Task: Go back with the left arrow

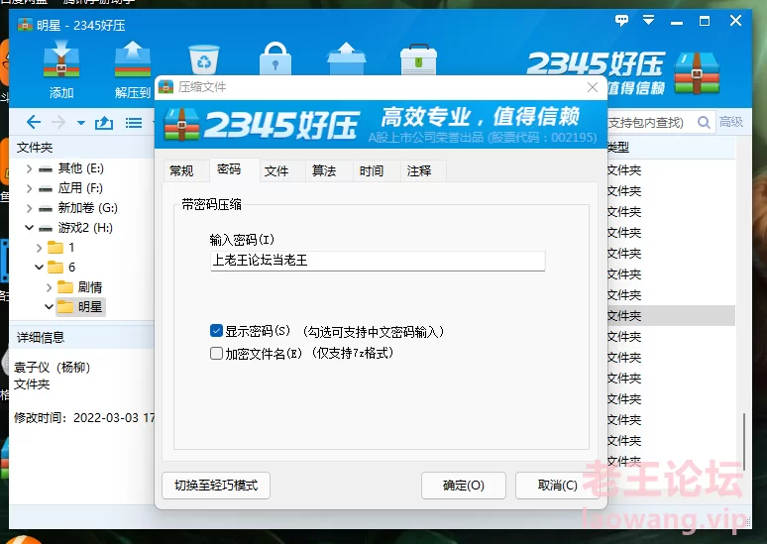Action: coord(34,122)
